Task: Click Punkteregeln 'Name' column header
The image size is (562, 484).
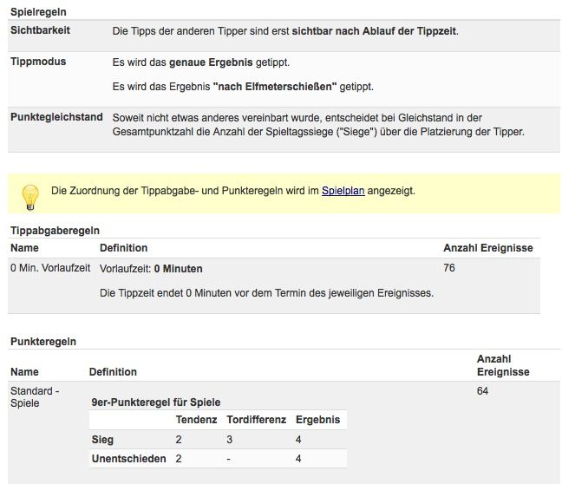Action: 24,372
